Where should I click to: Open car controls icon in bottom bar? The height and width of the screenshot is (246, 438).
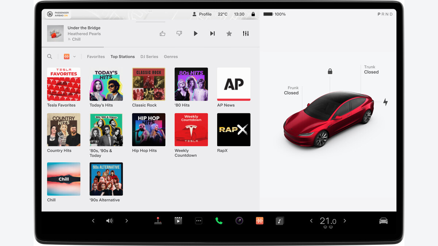tap(383, 221)
